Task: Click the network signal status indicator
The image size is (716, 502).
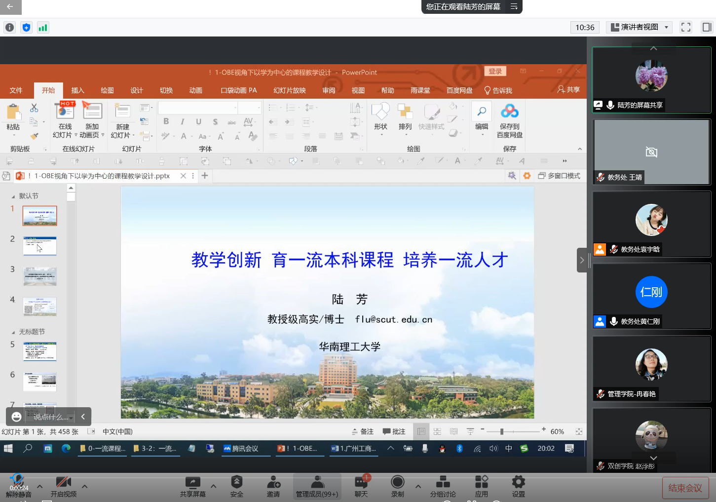Action: coord(43,28)
